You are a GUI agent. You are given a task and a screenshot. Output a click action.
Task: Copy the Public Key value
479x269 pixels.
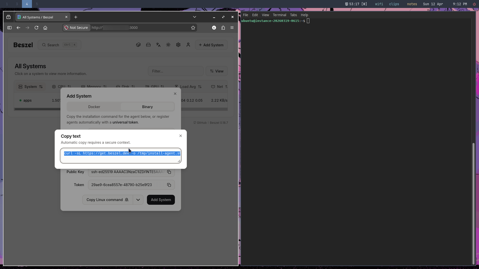(169, 172)
